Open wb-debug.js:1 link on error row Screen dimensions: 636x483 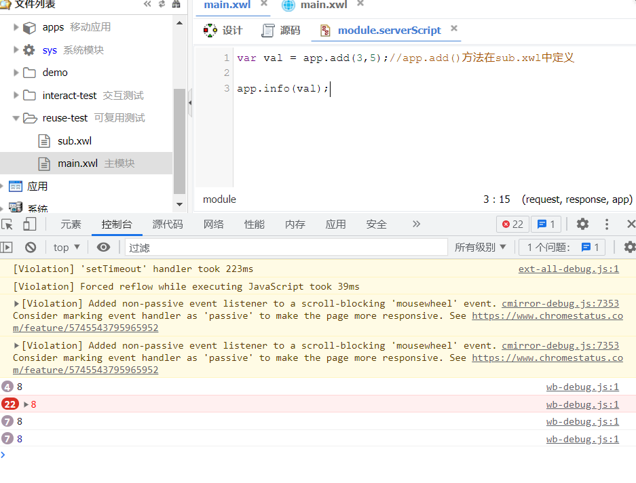point(582,405)
